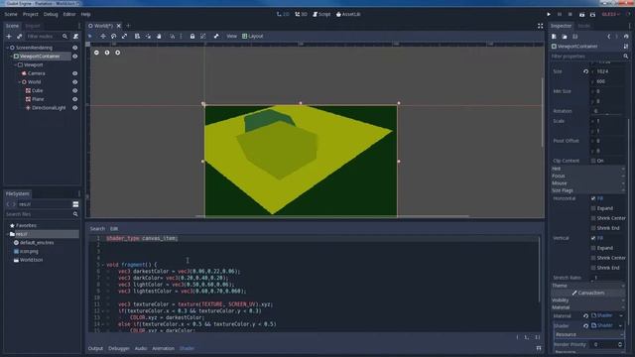Select the Move Mode tool
The width and height of the screenshot is (635, 357).
pyautogui.click(x=103, y=36)
